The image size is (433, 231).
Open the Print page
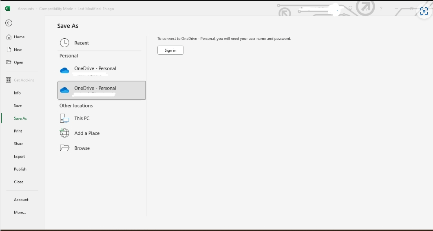(18, 131)
